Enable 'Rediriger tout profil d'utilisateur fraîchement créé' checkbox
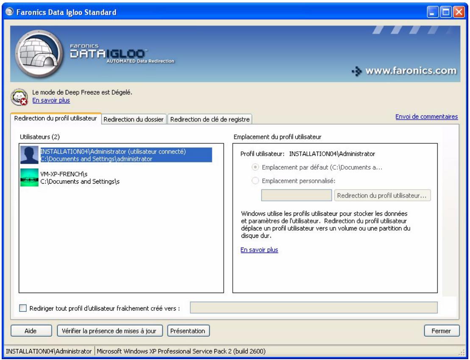This screenshot has width=470, height=360. click(23, 308)
